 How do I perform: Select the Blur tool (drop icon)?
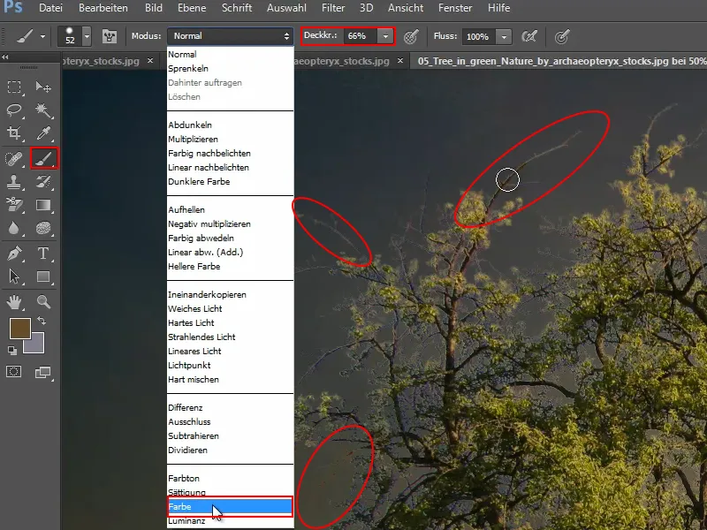tap(14, 228)
